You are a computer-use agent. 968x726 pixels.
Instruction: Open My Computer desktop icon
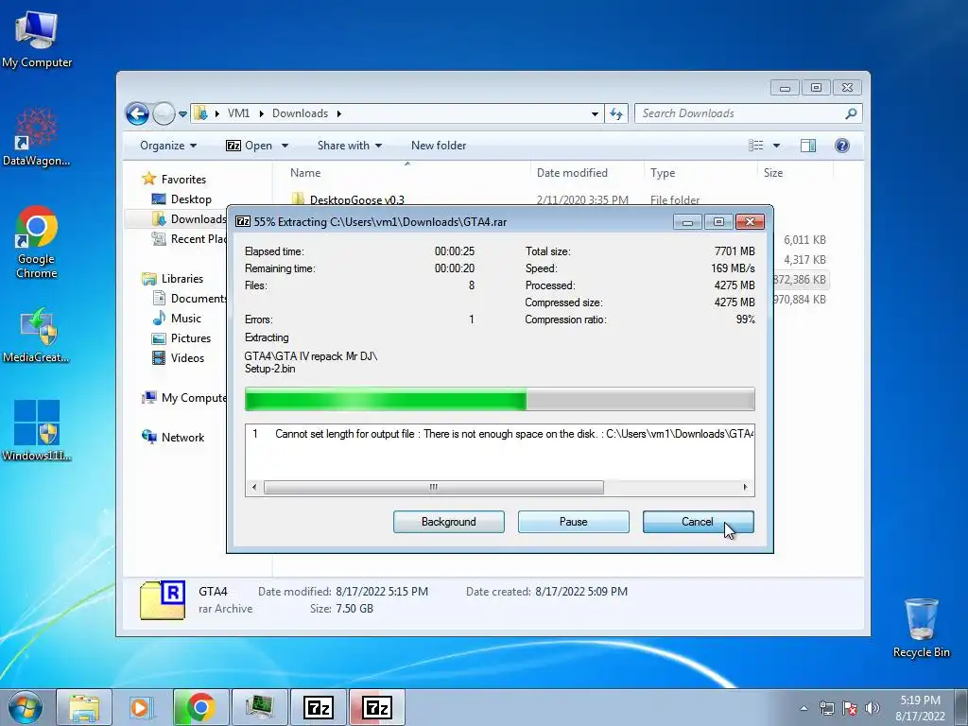pyautogui.click(x=37, y=39)
